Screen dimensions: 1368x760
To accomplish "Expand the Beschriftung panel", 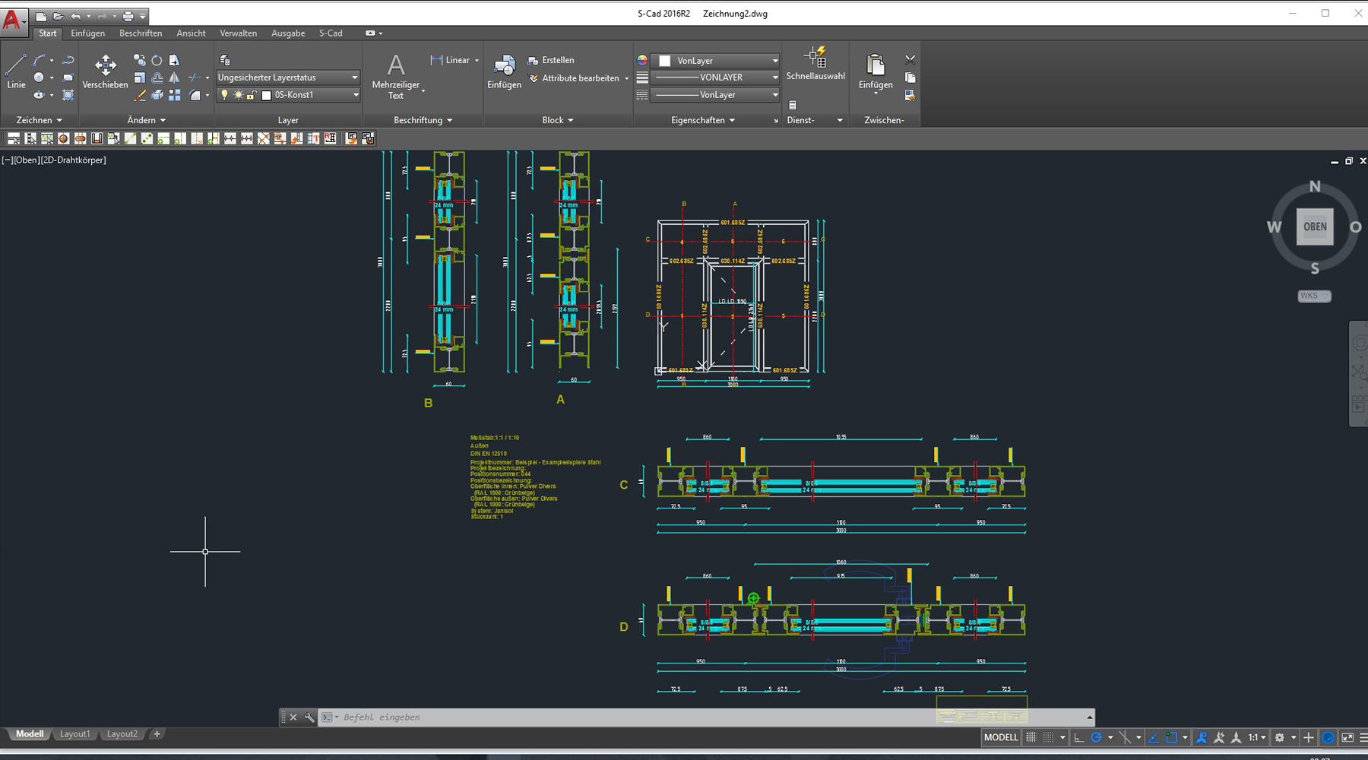I will 423,120.
